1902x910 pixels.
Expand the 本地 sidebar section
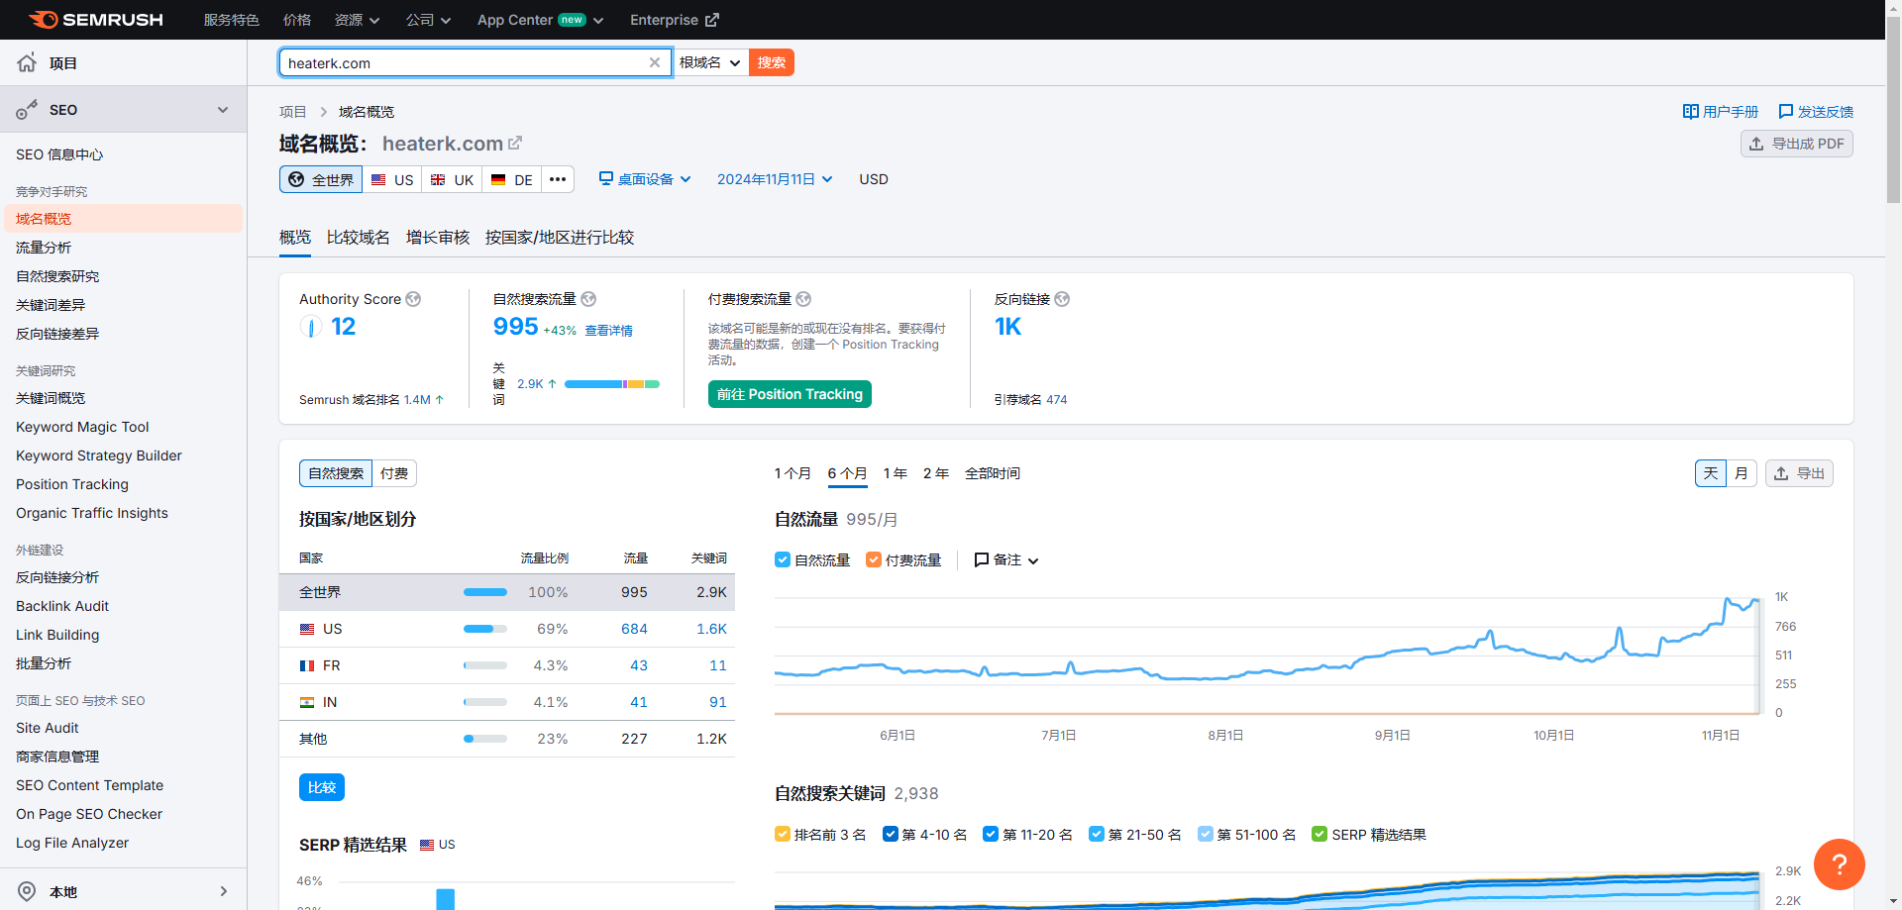(223, 891)
